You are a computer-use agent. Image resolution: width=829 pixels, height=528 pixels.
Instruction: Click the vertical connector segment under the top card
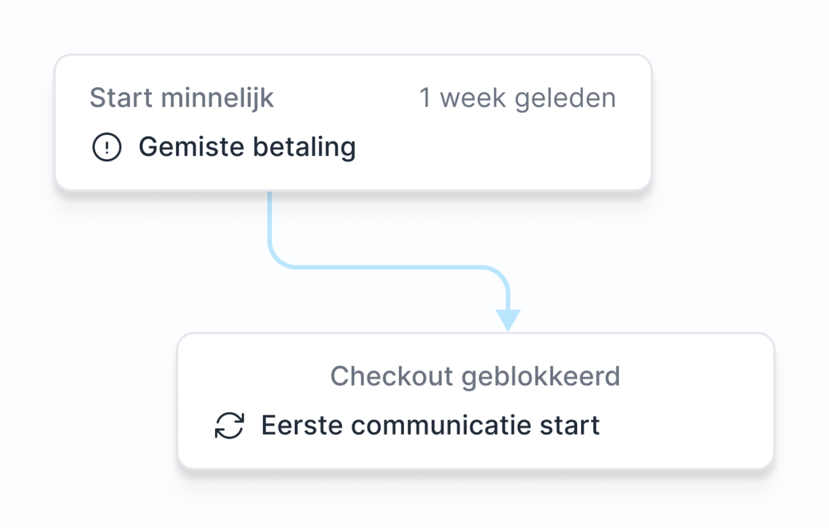click(269, 220)
